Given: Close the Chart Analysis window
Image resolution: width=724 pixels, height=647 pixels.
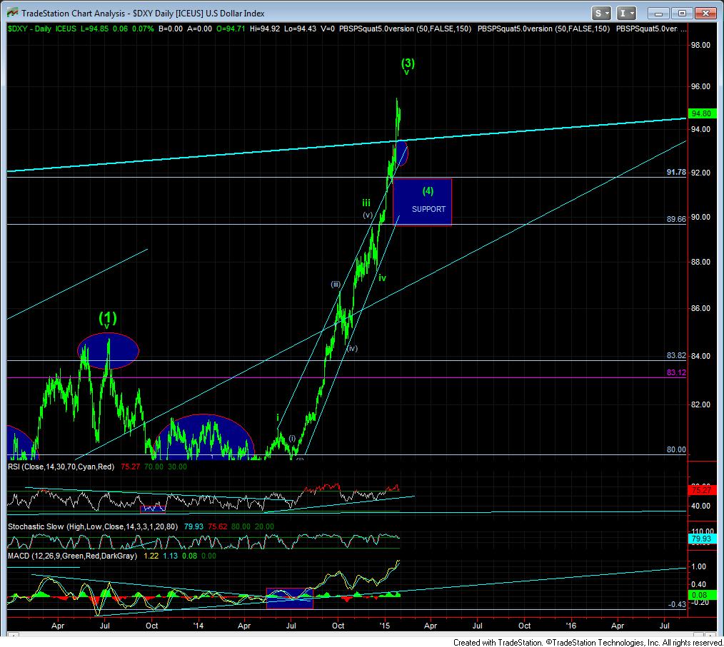Looking at the screenshot, I should [x=705, y=13].
